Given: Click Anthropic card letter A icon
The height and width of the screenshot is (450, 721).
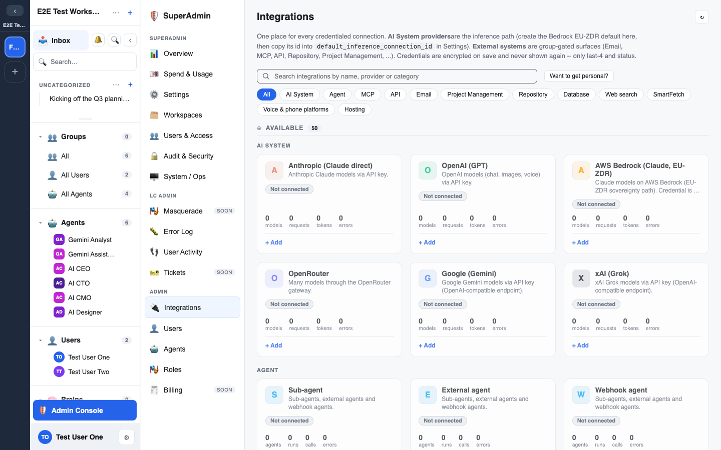Looking at the screenshot, I should click(274, 170).
